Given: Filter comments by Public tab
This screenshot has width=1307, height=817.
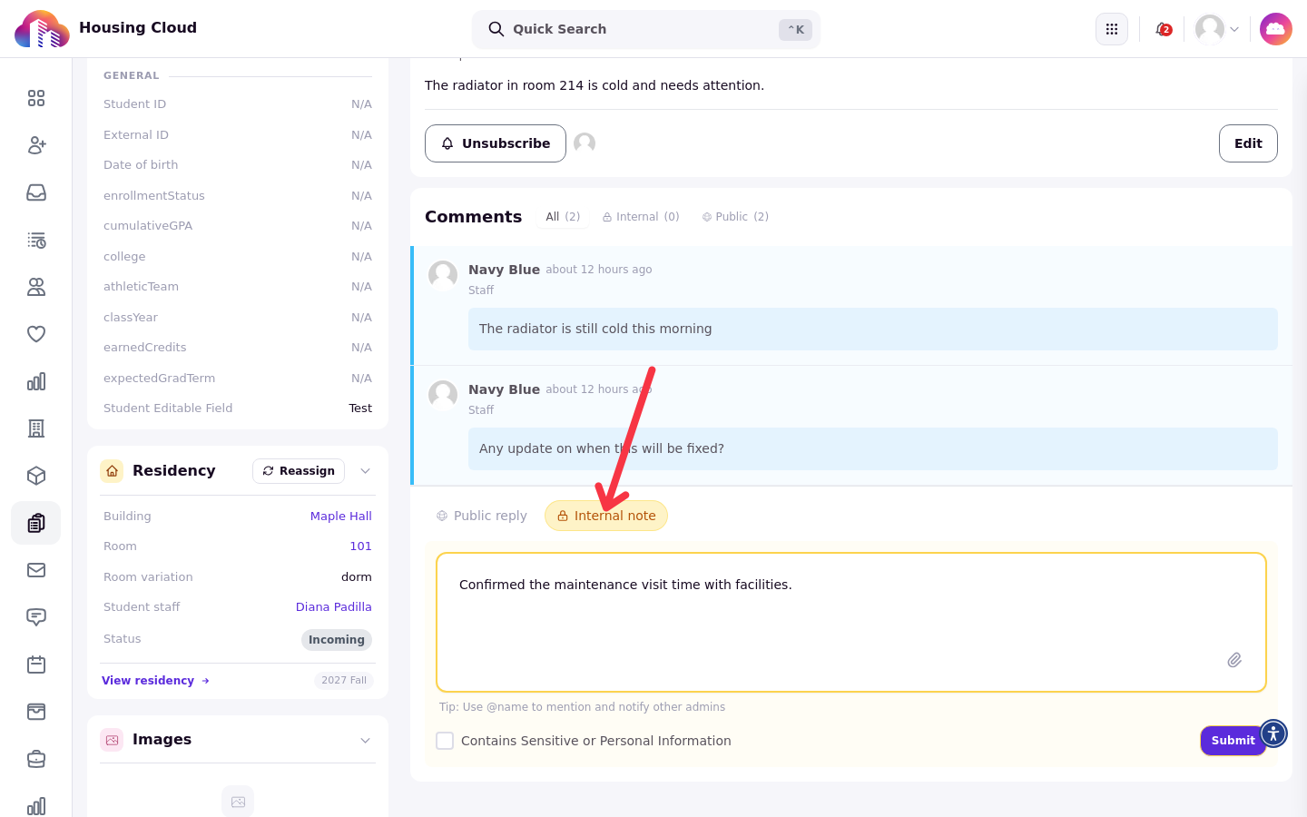Looking at the screenshot, I should point(735,217).
